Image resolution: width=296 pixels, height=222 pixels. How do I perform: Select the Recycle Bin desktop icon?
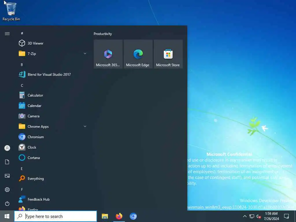click(x=11, y=11)
